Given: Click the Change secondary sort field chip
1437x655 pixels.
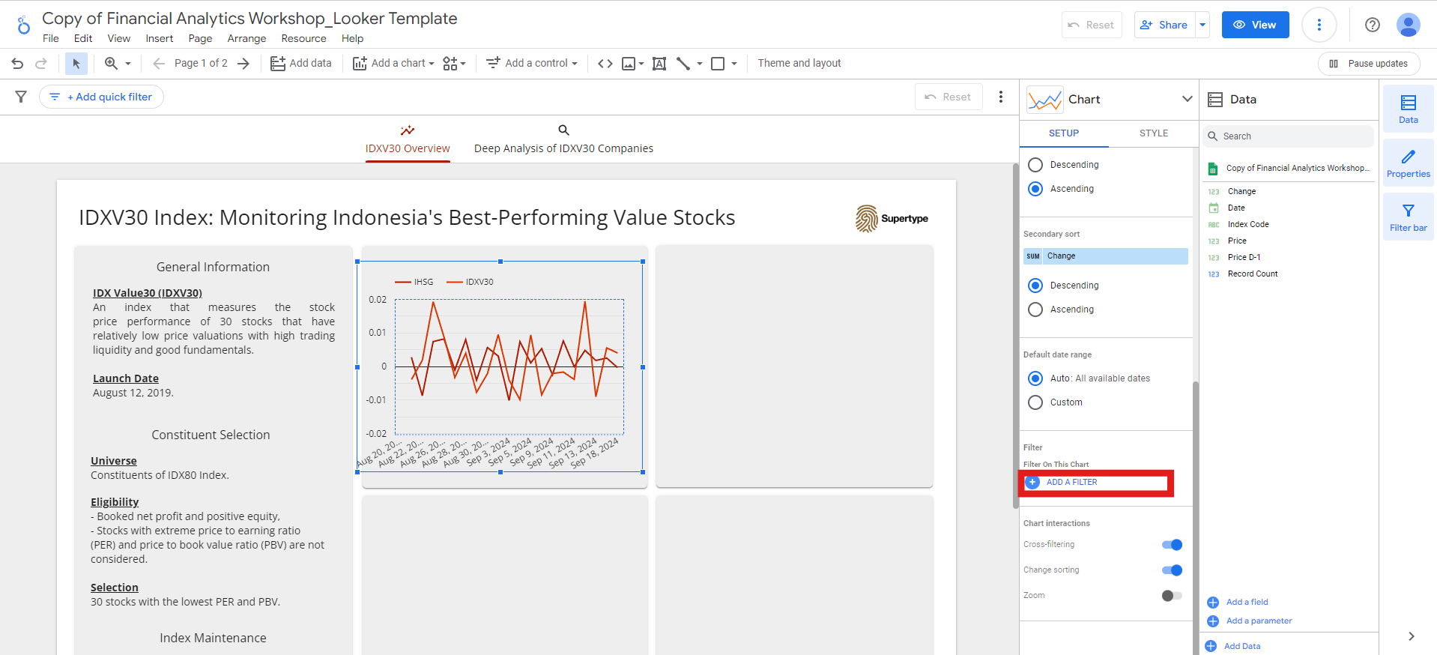Looking at the screenshot, I should point(1106,256).
